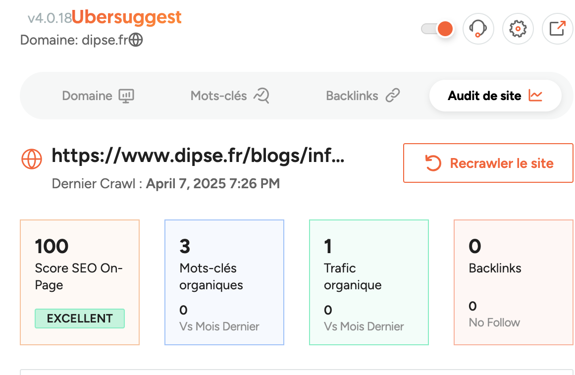
Task: Click the truncated dipse.fr blog URL
Action: tap(198, 156)
